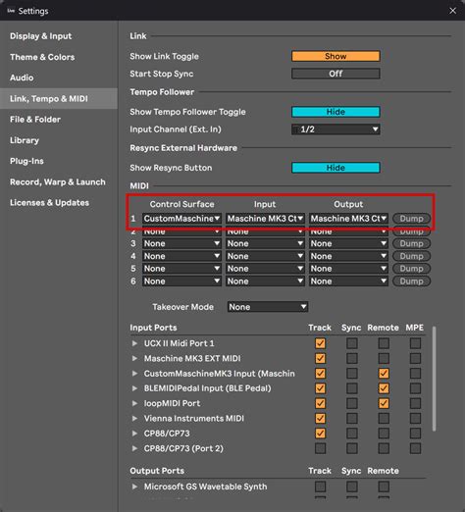This screenshot has height=512, width=465.
Task: Enable Track for CP88/CP73 (Port 2)
Action: pos(320,448)
